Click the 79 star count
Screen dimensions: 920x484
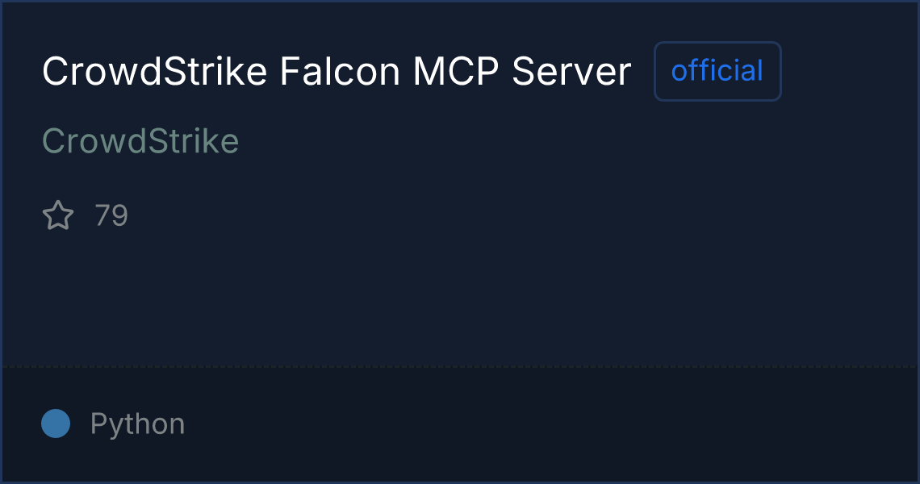[111, 216]
